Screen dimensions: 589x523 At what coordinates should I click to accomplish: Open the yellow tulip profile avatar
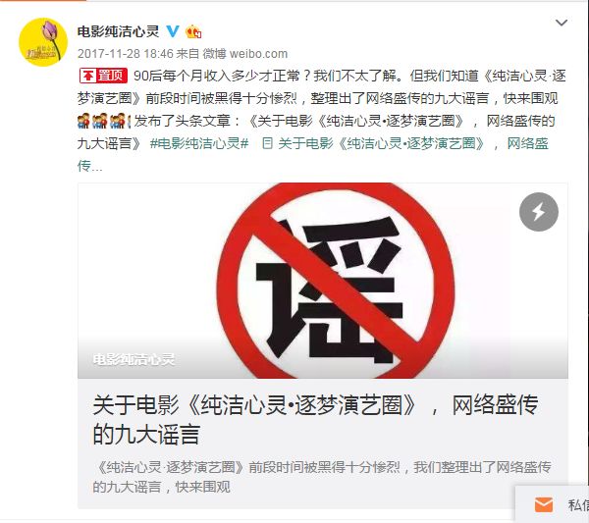click(x=43, y=42)
